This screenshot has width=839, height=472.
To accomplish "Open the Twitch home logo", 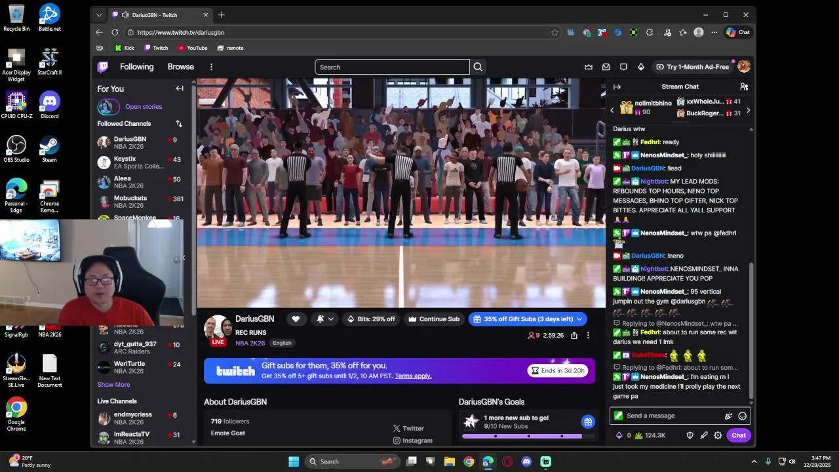I will point(103,67).
